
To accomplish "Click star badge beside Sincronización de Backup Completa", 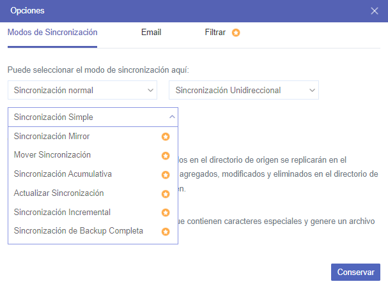I will click(x=165, y=232).
